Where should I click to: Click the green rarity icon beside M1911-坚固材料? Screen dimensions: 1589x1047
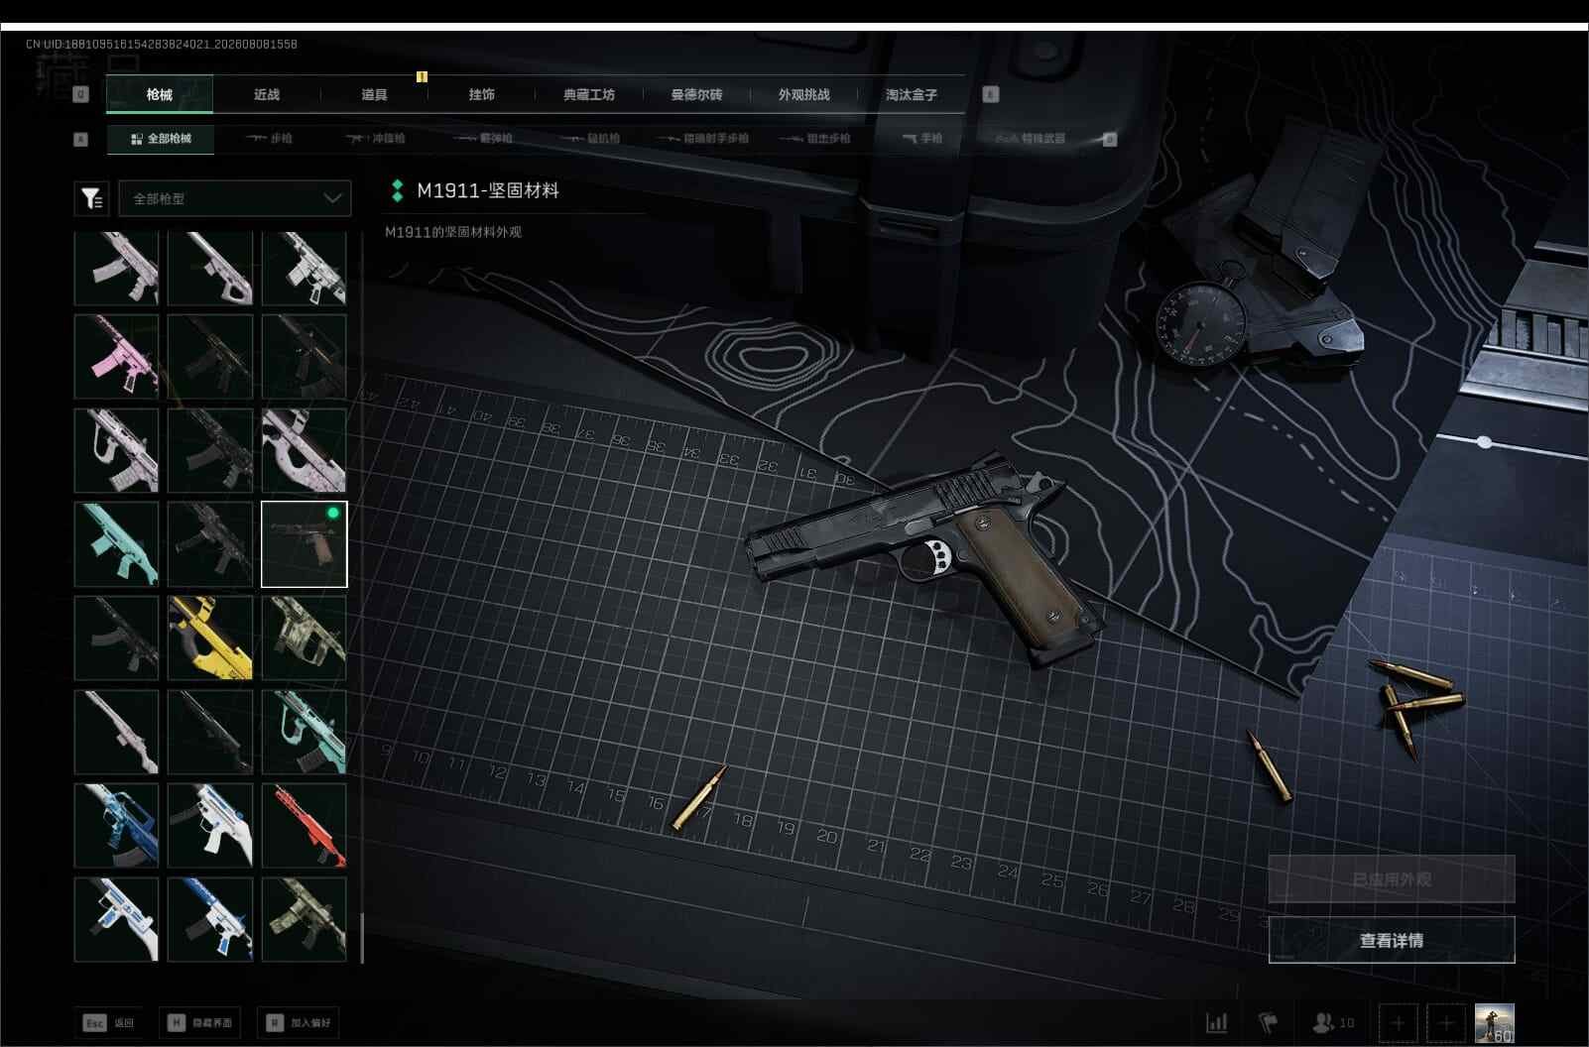point(397,190)
